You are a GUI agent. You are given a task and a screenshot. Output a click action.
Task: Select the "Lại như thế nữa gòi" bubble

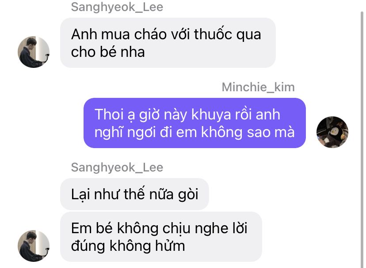click(x=134, y=194)
